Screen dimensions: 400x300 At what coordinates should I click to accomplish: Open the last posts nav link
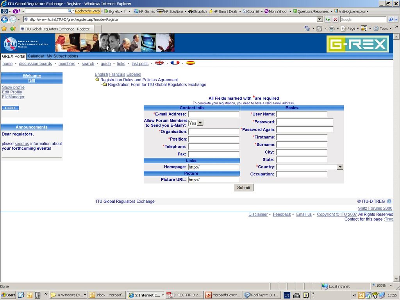click(140, 64)
